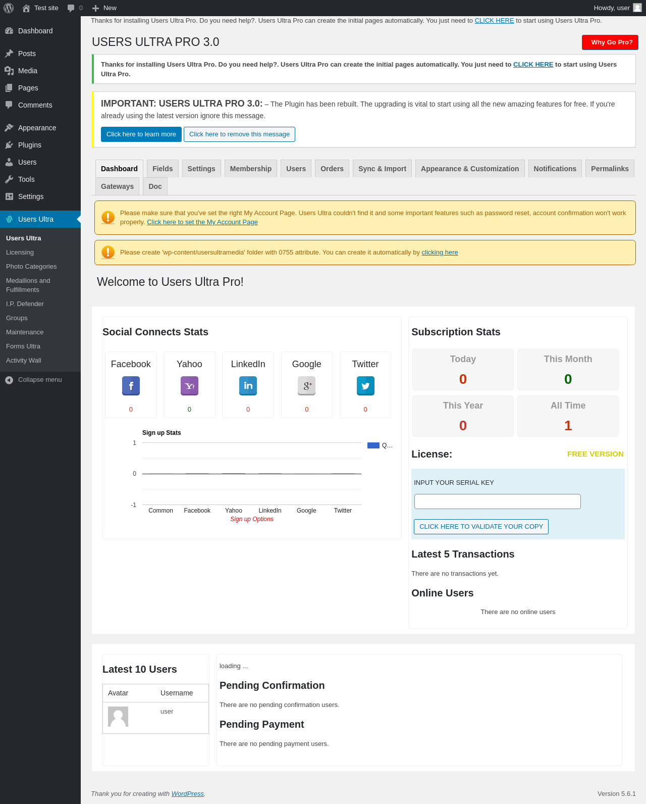The image size is (646, 804).
Task: Click the Media icon in sidebar
Action: [9, 71]
